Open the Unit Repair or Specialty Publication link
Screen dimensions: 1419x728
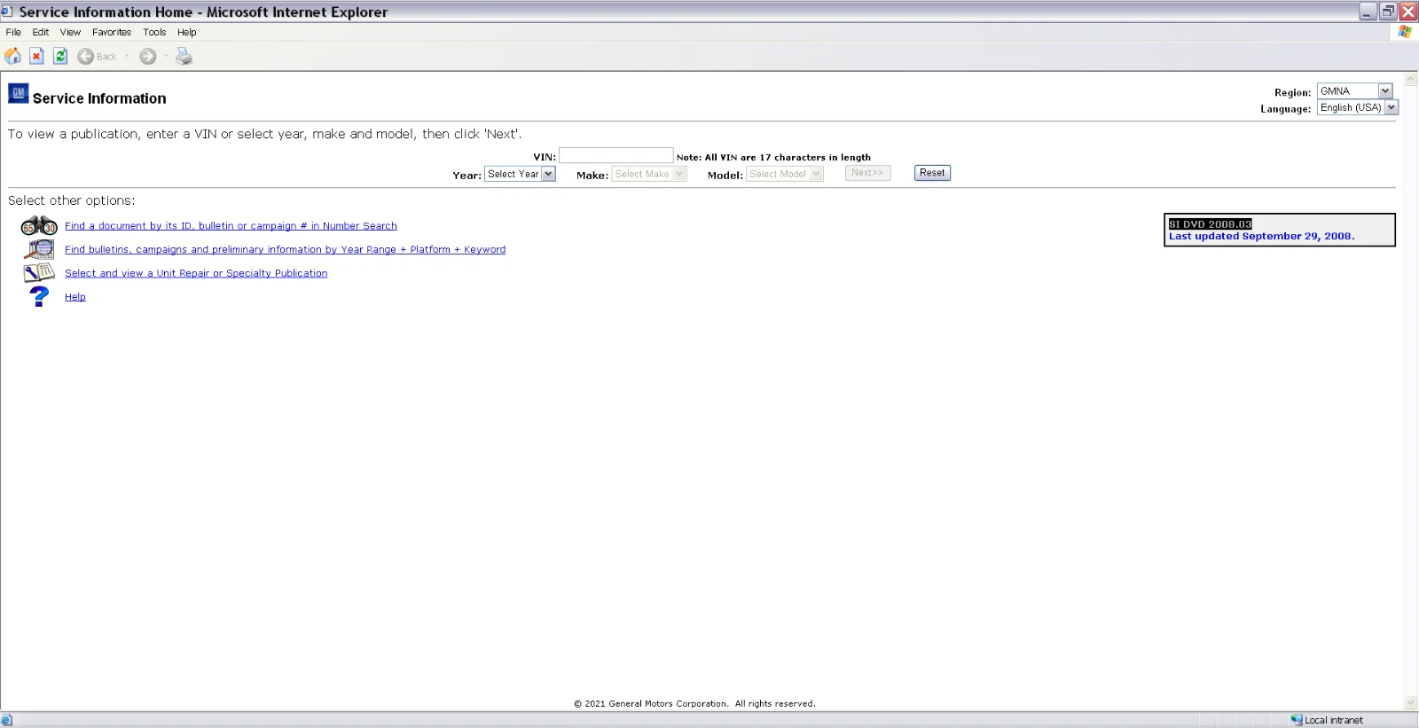[x=196, y=273]
